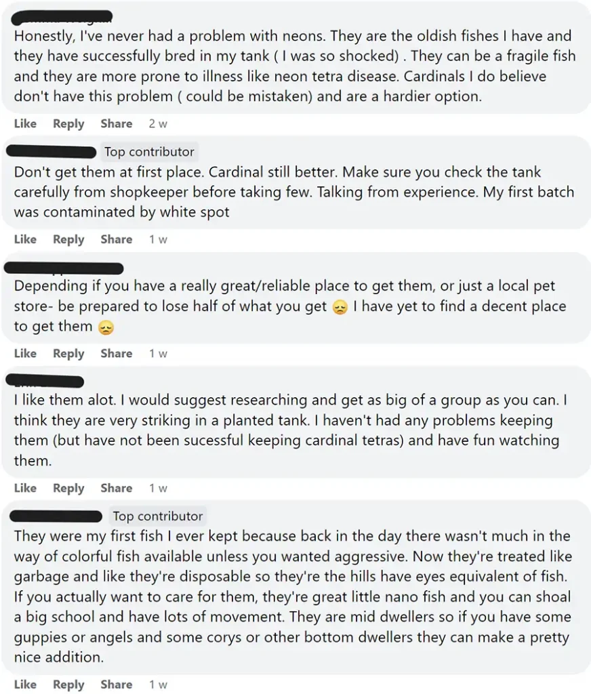Image resolution: width=591 pixels, height=694 pixels.
Task: Share the local pet store comment
Action: click(116, 353)
